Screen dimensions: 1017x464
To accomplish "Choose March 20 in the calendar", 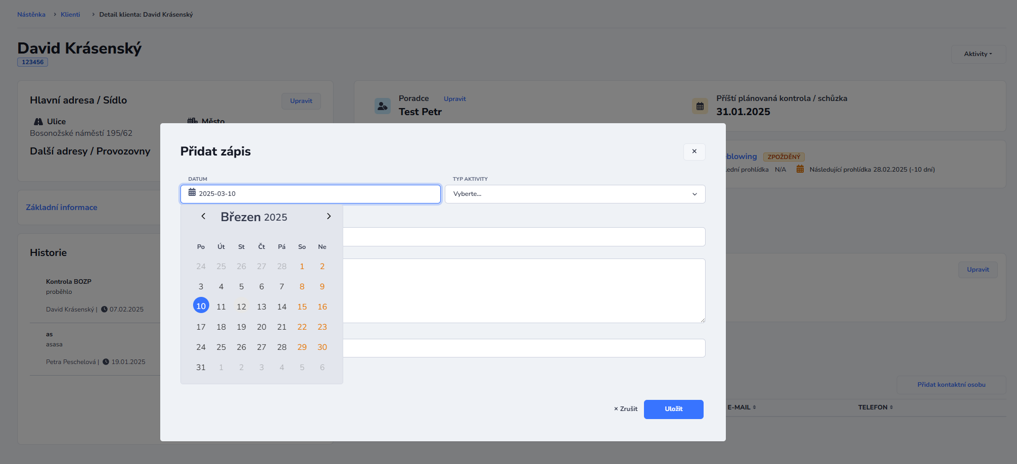I will click(261, 327).
